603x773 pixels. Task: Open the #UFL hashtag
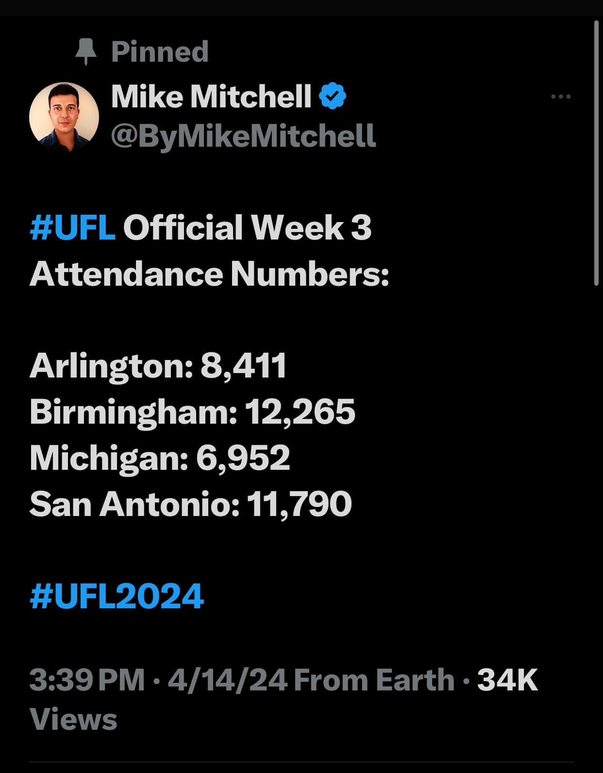pyautogui.click(x=72, y=227)
